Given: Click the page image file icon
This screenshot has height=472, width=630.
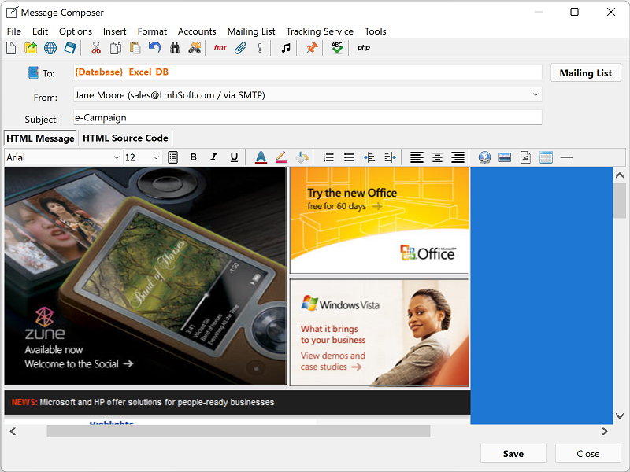Looking at the screenshot, I should tap(525, 157).
